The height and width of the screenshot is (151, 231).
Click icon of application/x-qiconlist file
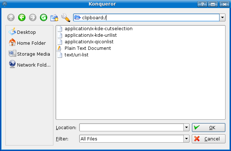60,41
